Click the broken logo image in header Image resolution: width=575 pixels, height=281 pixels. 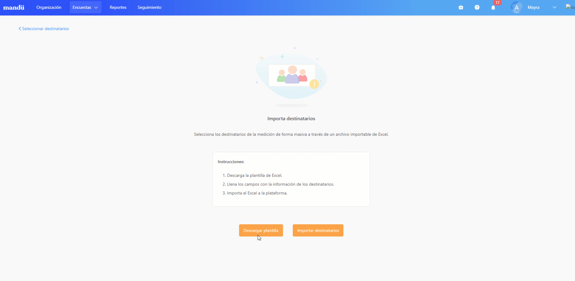pos(570,7)
